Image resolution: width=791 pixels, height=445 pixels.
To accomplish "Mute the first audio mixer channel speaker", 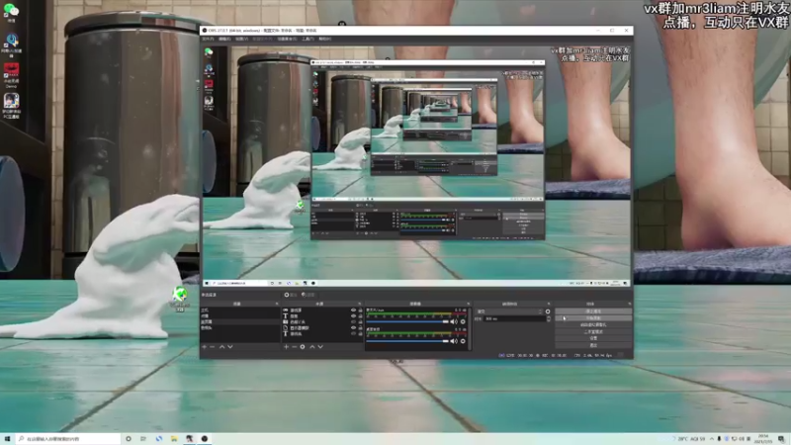I will click(x=455, y=321).
